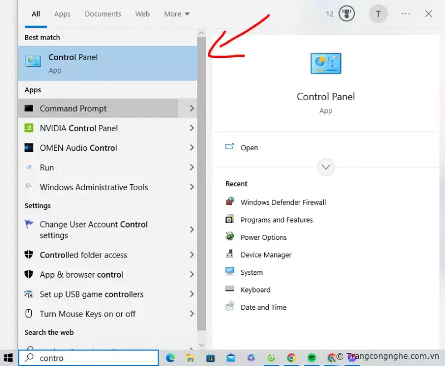Click the NVIDIA Control Panel icon

29,128
